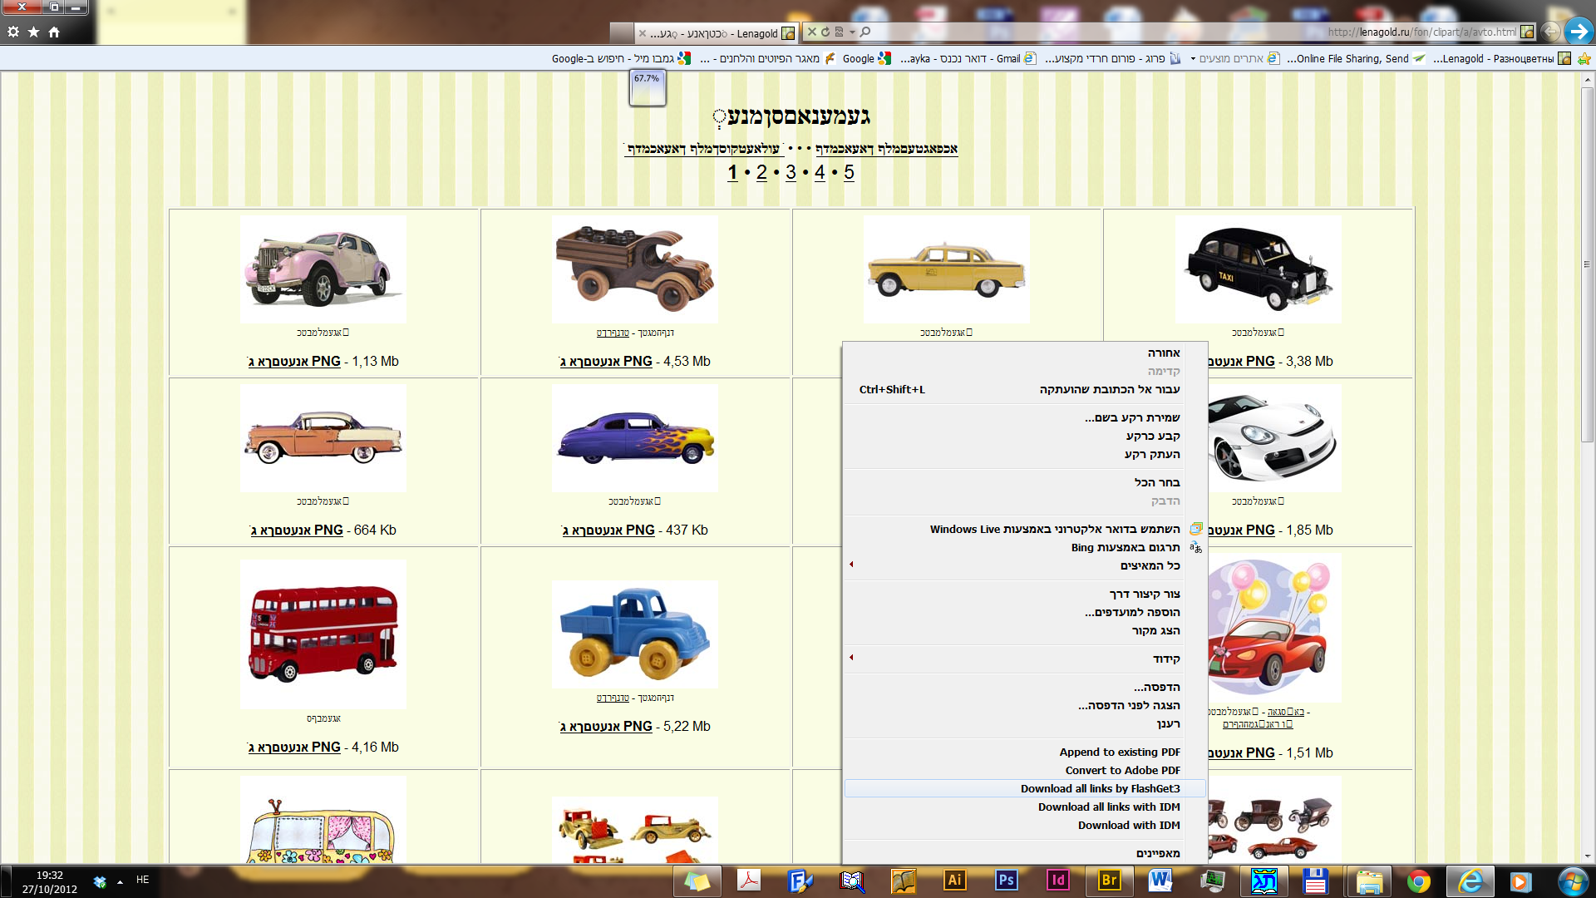Select Download all links by FlashGet3
The width and height of the screenshot is (1596, 898).
(x=1100, y=788)
